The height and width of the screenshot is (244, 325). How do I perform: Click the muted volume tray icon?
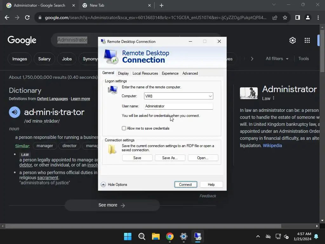coord(287,236)
